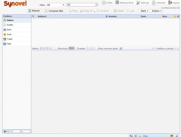
Task: Sort messages by Date column
Action: [144, 16]
